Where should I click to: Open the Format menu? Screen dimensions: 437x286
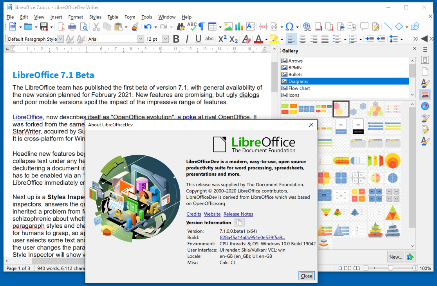(76, 17)
